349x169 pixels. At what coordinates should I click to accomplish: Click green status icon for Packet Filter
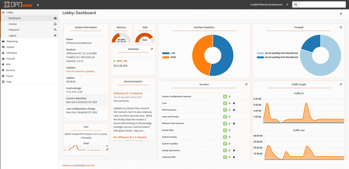click(225, 130)
